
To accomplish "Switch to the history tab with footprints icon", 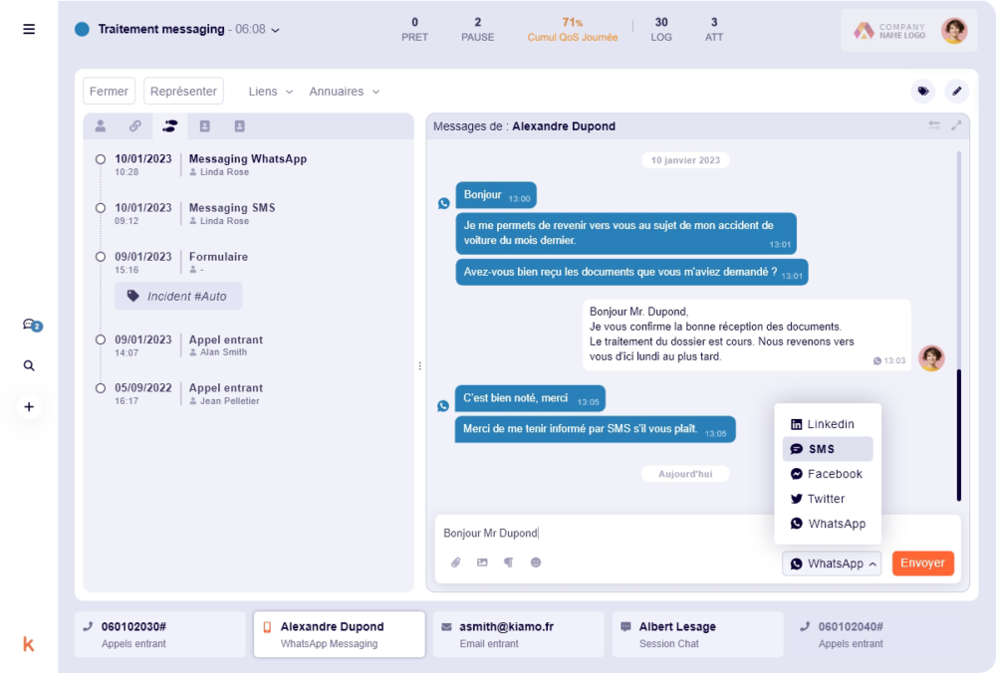I will pos(169,126).
